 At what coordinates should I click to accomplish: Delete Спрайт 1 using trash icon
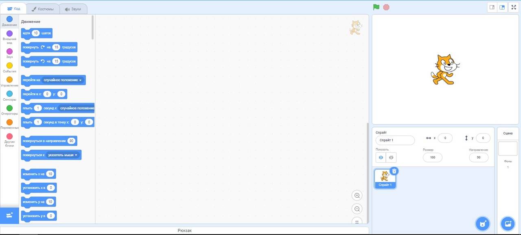tap(394, 171)
